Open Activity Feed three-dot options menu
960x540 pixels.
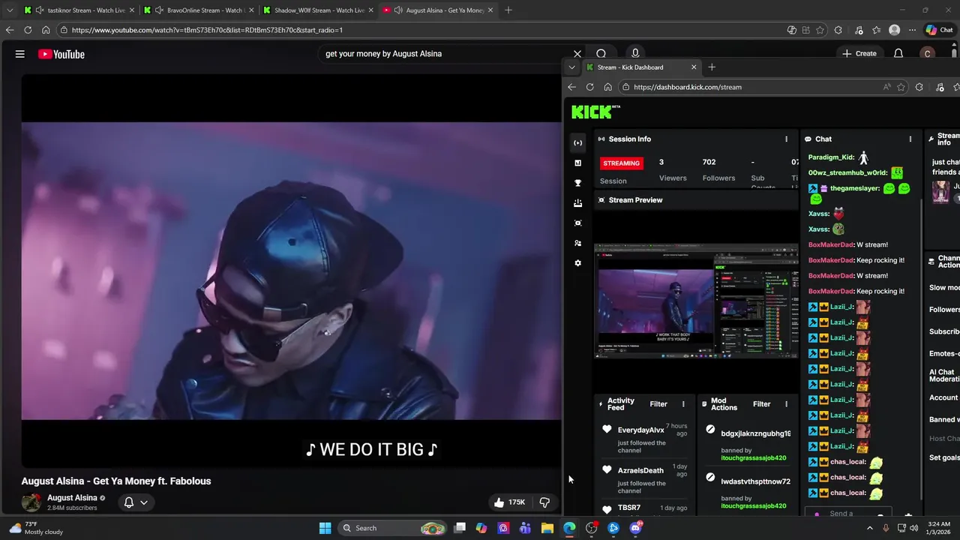682,404
